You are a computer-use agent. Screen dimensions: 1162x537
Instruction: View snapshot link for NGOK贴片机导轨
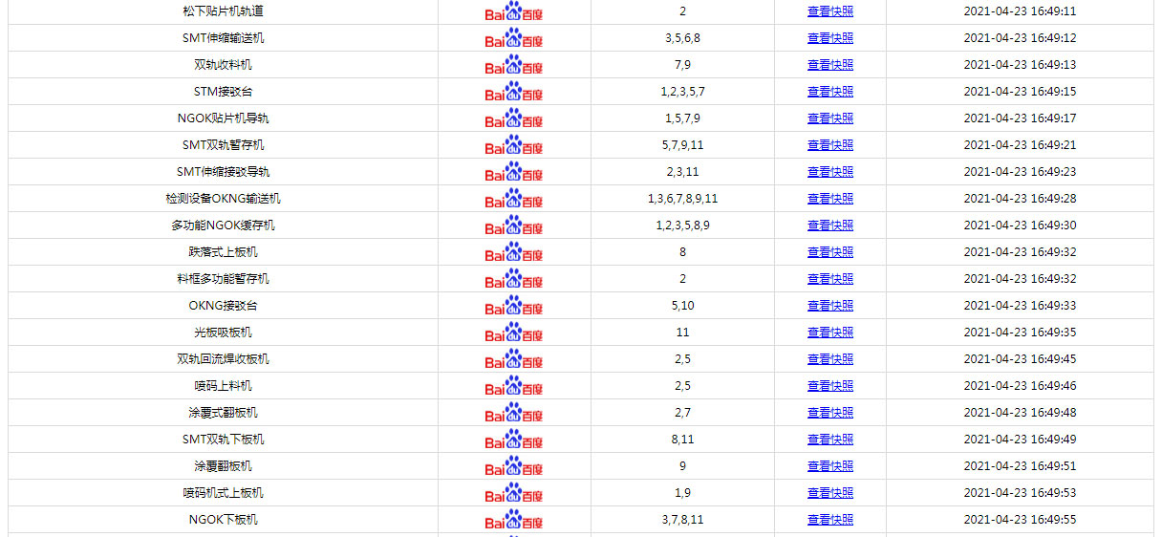pyautogui.click(x=830, y=118)
